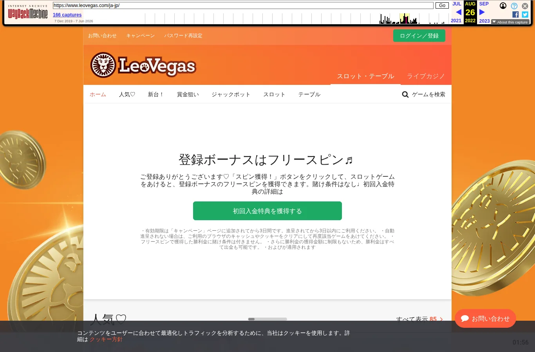The width and height of the screenshot is (535, 352).
Task: Open 賞金狙い menu item
Action: click(x=188, y=94)
